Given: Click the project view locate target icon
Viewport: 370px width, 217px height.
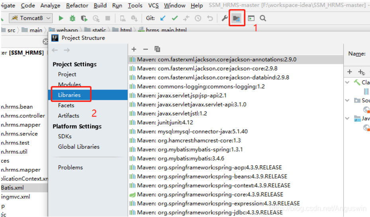Looking at the screenshot, I should (x=45, y=42).
